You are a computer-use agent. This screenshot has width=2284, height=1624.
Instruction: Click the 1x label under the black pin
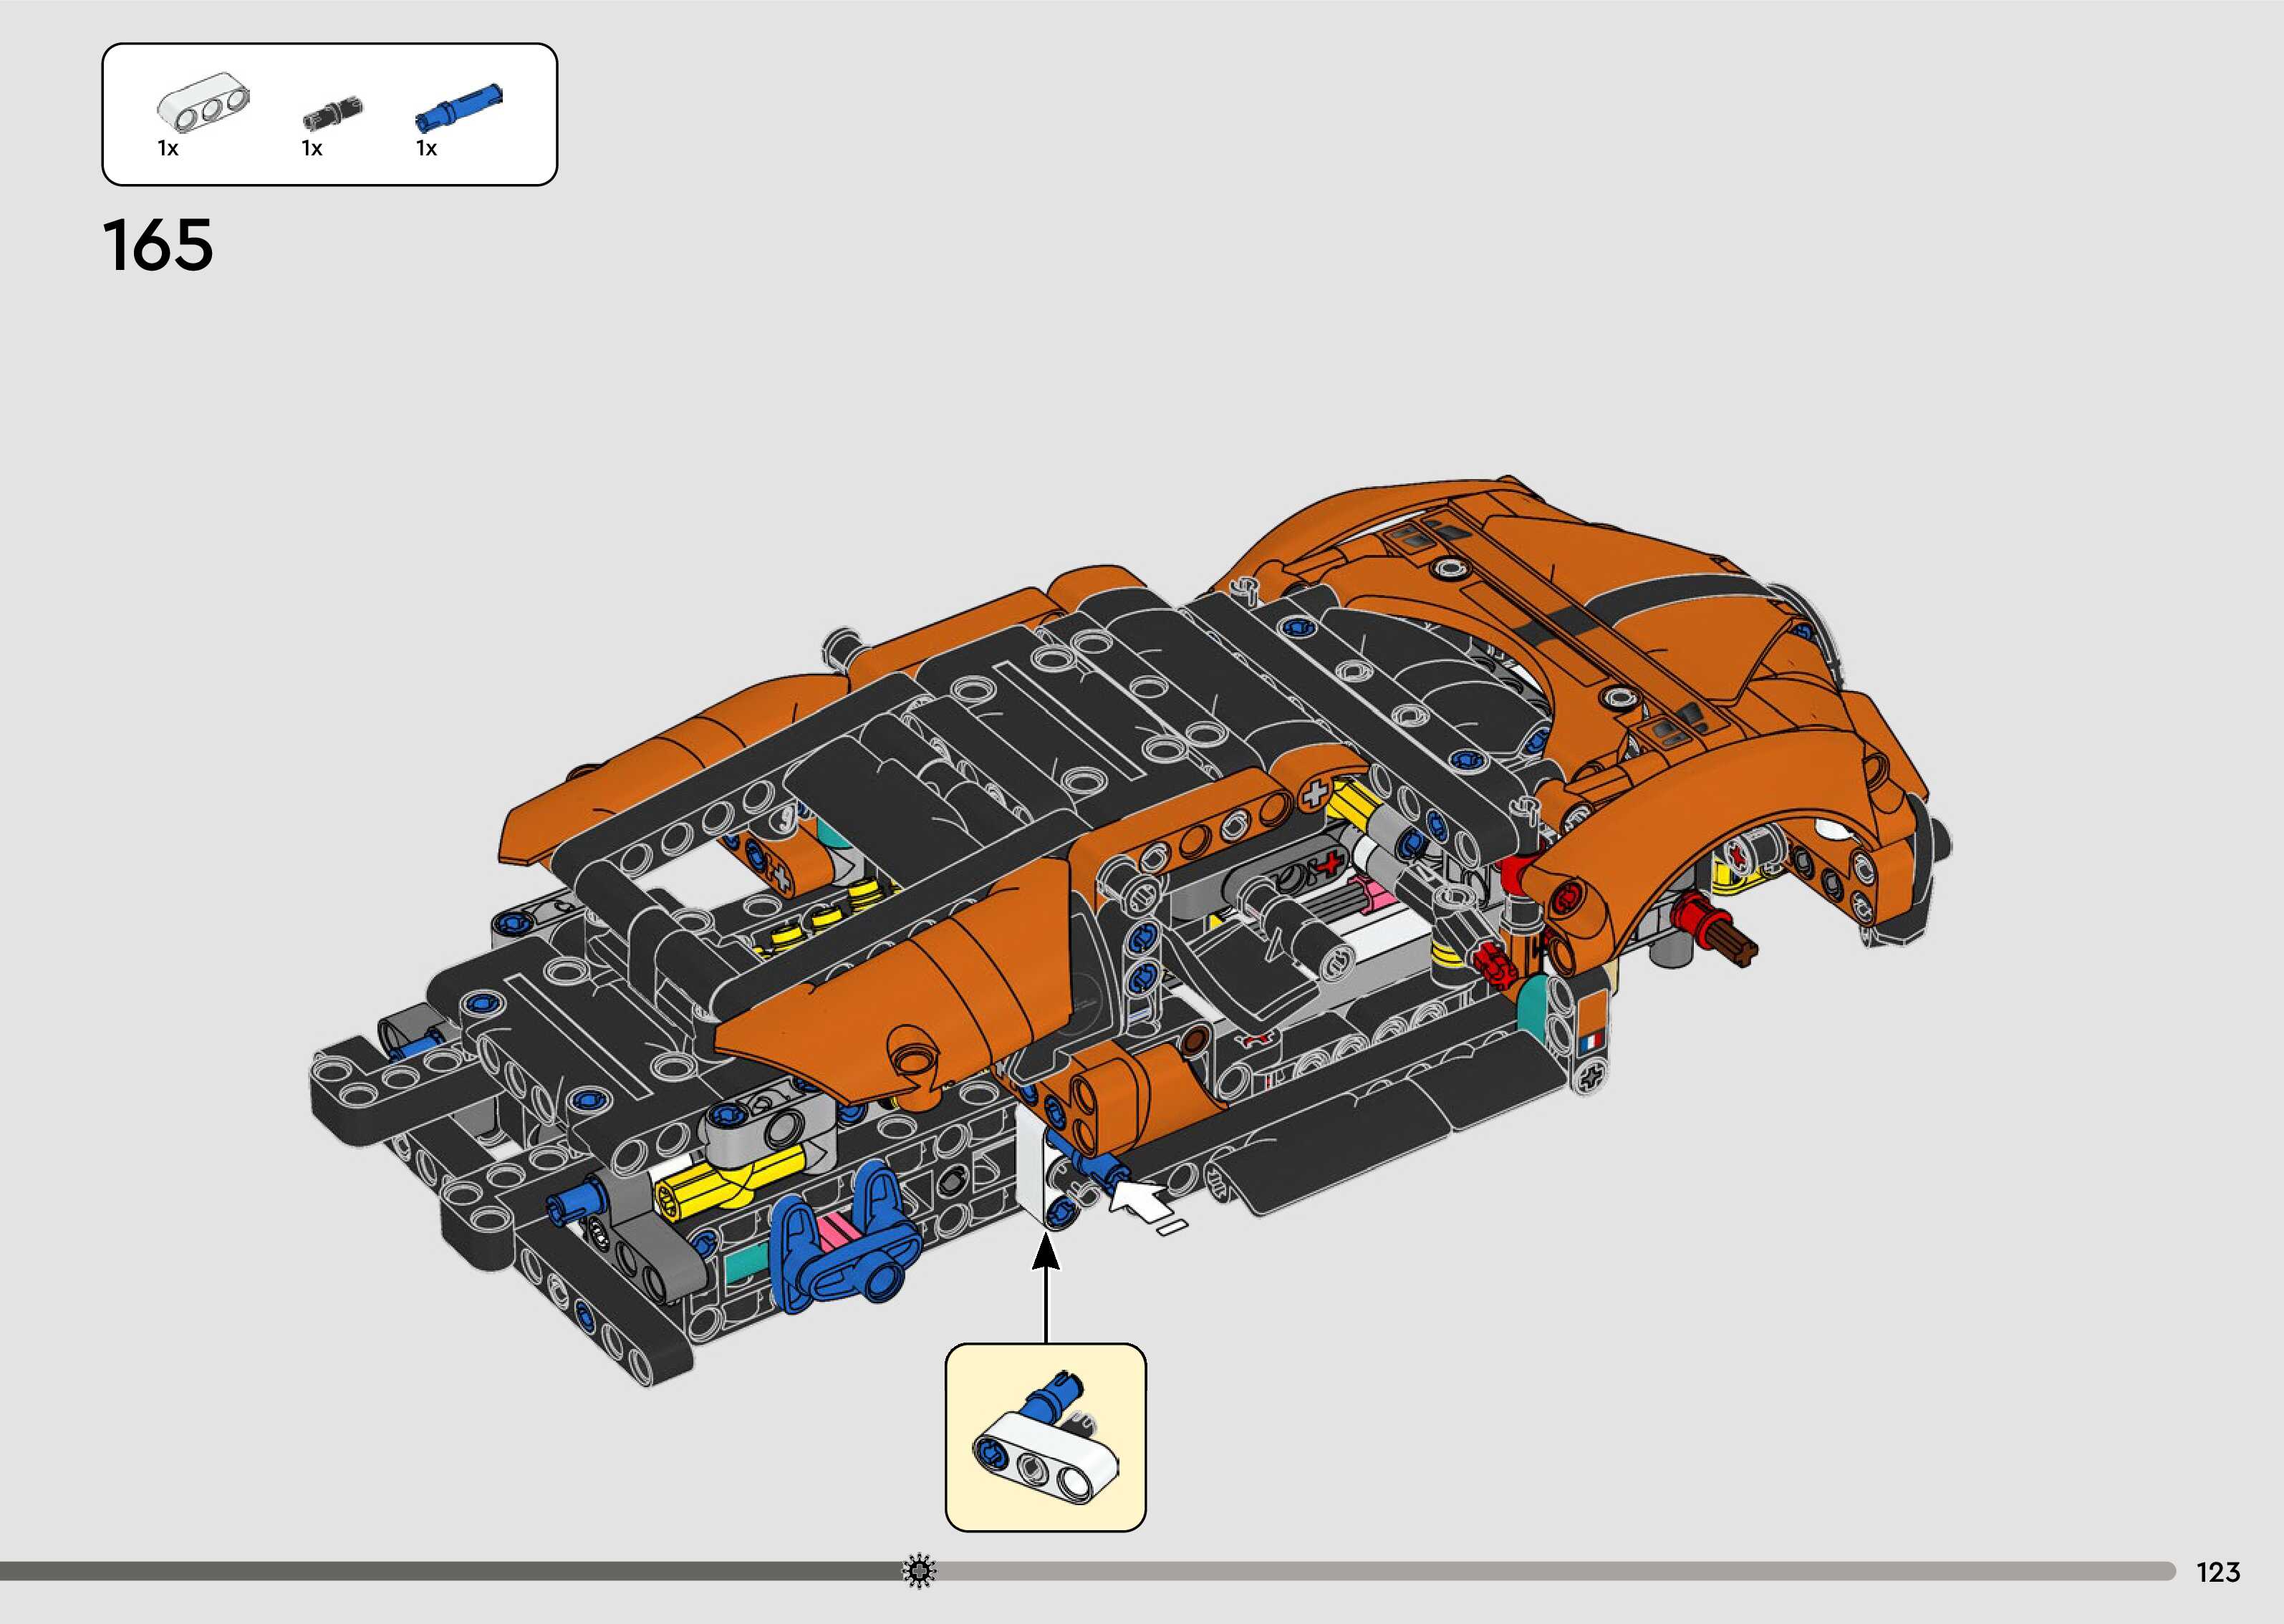tap(312, 149)
